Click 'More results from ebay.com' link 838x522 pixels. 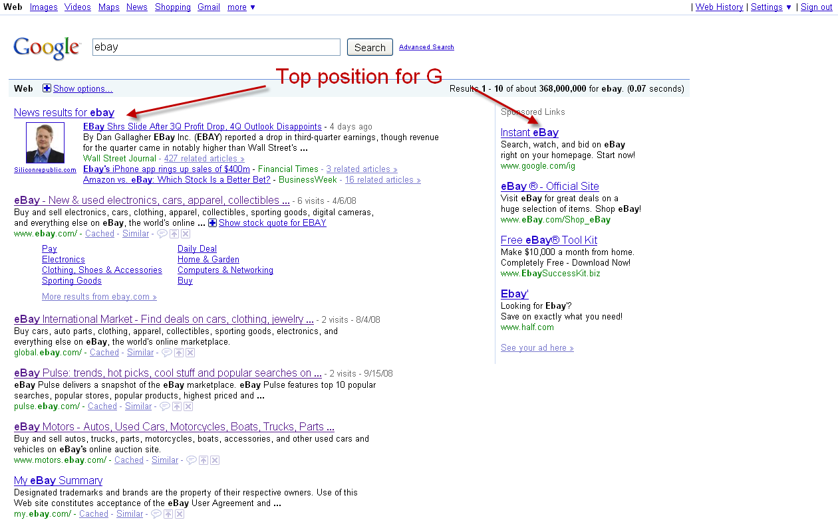click(x=99, y=297)
